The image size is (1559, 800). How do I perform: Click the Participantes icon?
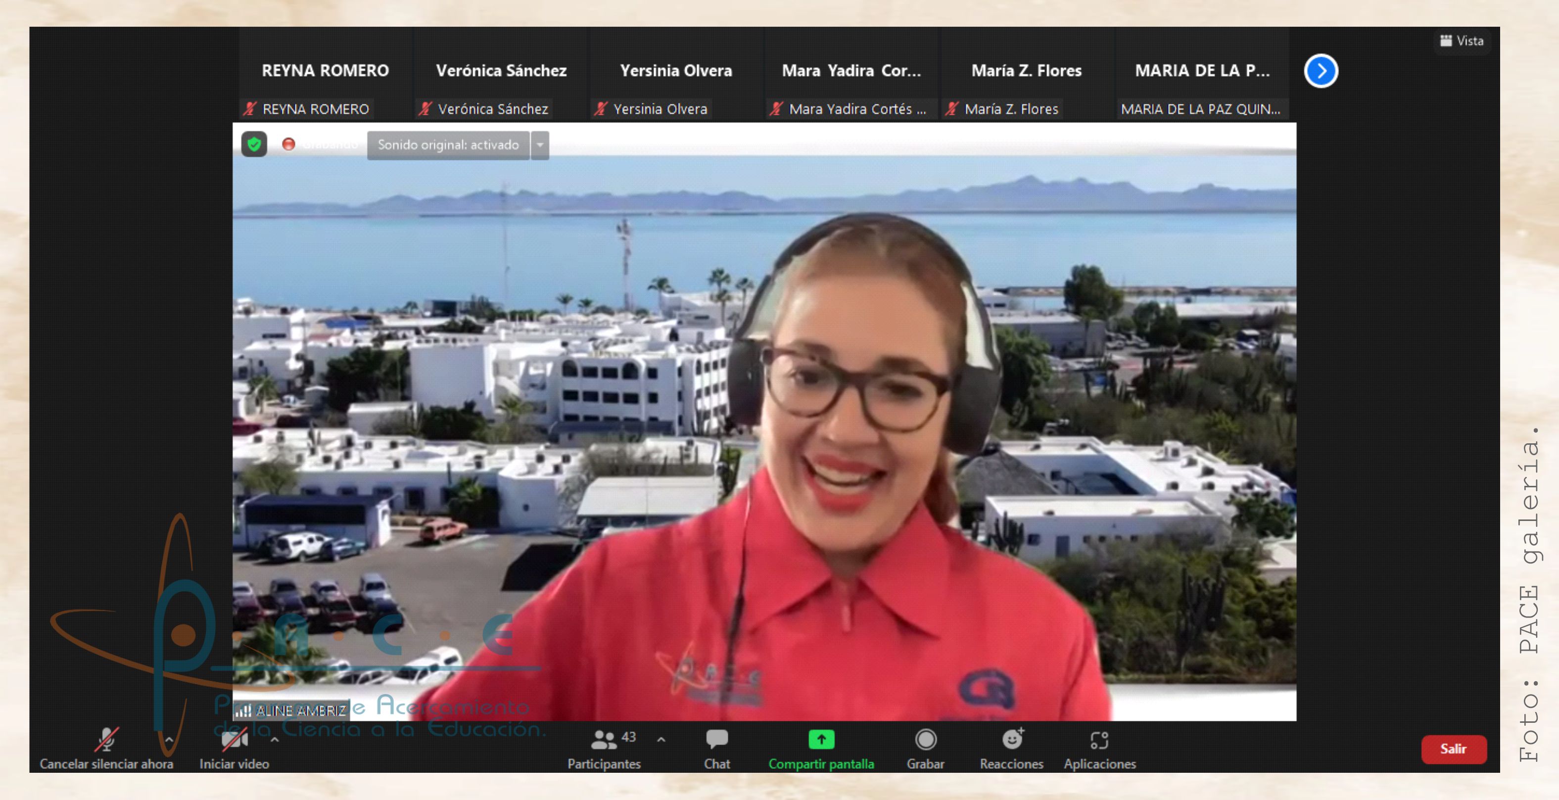pyautogui.click(x=604, y=740)
